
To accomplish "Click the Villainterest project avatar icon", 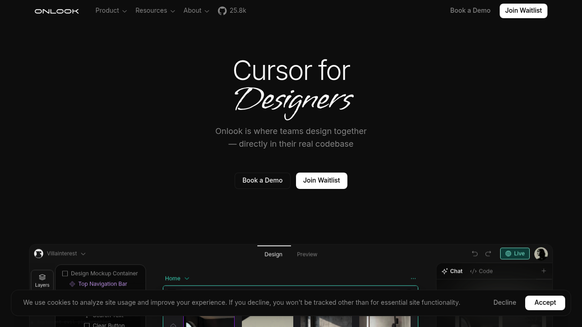I will tap(39, 253).
